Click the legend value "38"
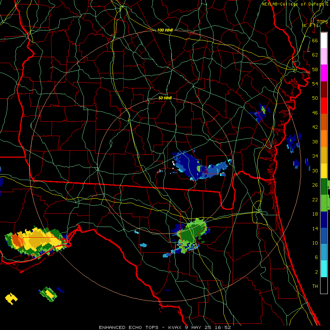The width and height of the screenshot is (330, 330). (x=315, y=142)
